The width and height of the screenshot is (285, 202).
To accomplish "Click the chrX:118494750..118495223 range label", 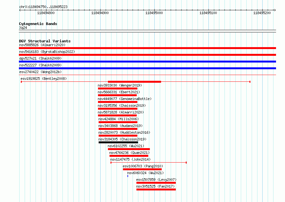I will click(43, 7).
